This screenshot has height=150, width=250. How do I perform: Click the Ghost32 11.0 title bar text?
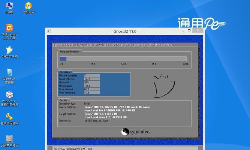(x=125, y=31)
